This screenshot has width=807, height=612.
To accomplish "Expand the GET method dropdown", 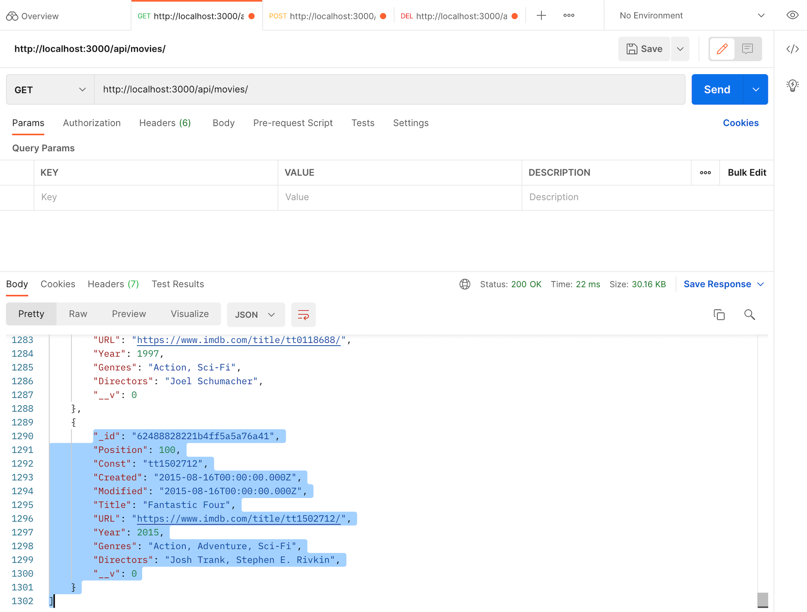I will click(x=50, y=90).
